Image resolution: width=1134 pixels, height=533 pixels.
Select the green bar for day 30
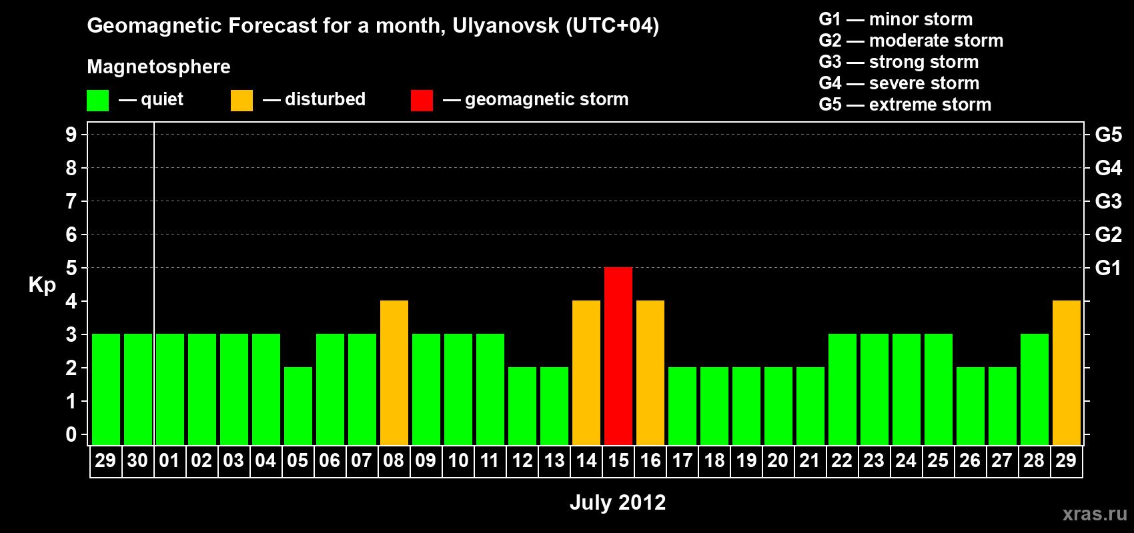tap(138, 389)
